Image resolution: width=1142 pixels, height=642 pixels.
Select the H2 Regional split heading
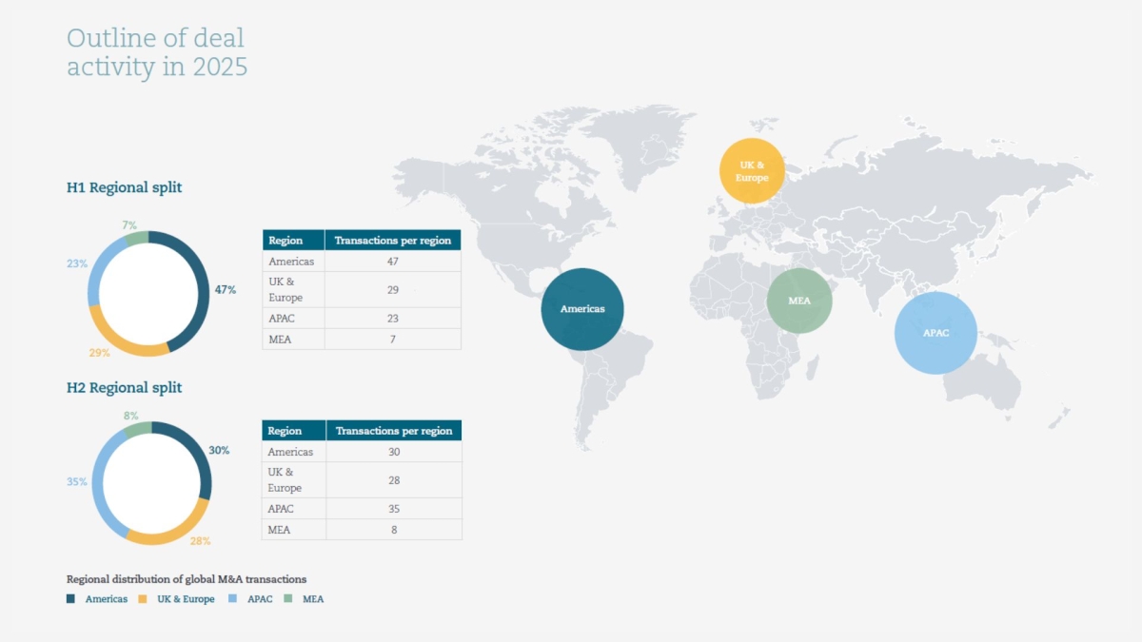coord(124,388)
